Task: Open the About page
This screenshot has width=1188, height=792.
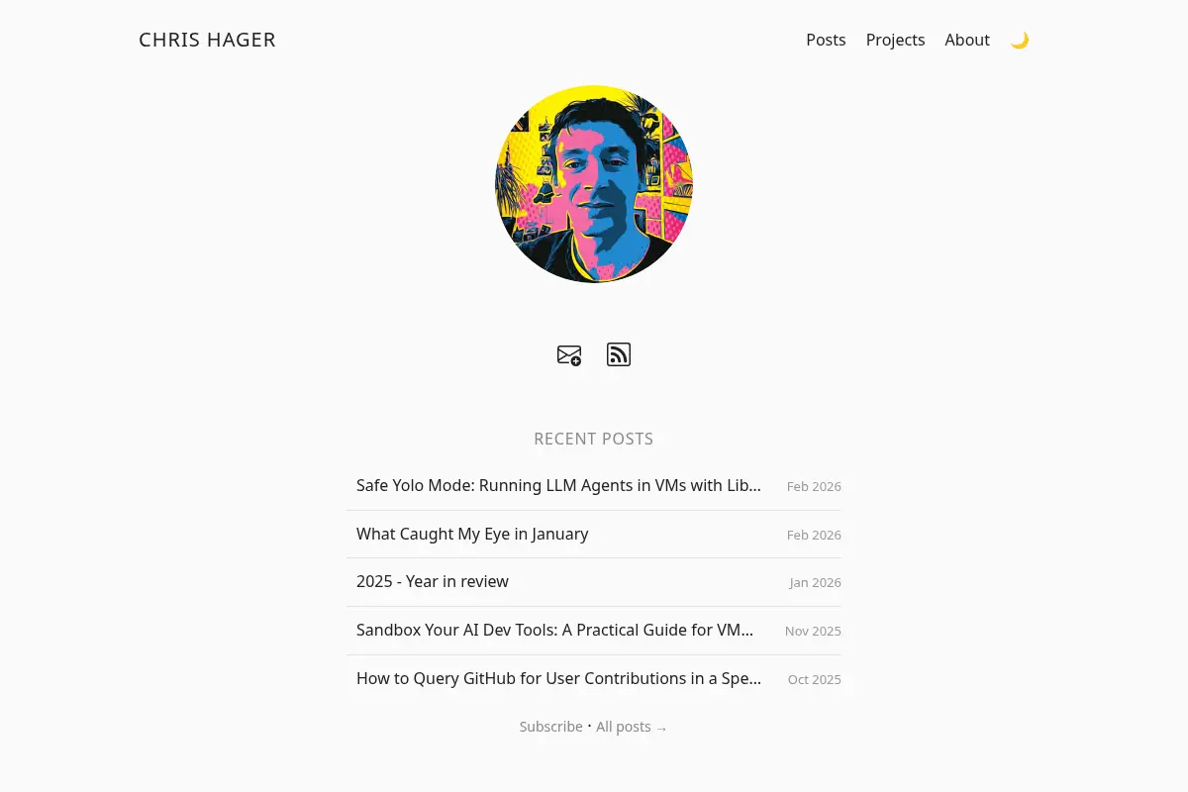Action: pos(967,40)
